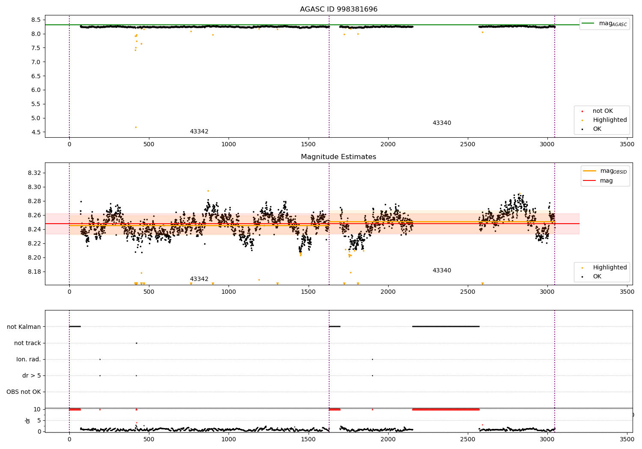Click the 'Ion. rad.' row label
Image resolution: width=642 pixels, height=449 pixels.
(x=29, y=359)
